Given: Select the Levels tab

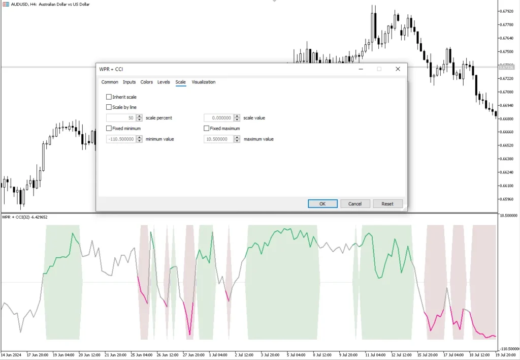Looking at the screenshot, I should coord(164,82).
